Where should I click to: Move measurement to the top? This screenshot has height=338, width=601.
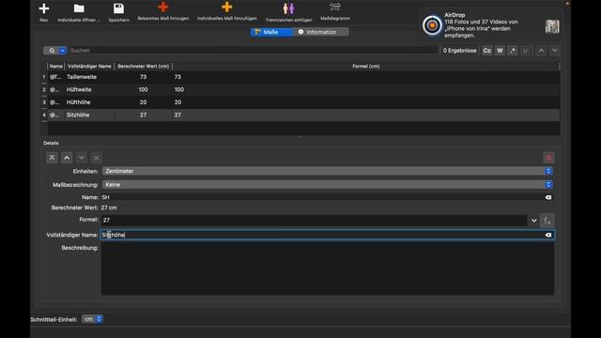(x=52, y=158)
